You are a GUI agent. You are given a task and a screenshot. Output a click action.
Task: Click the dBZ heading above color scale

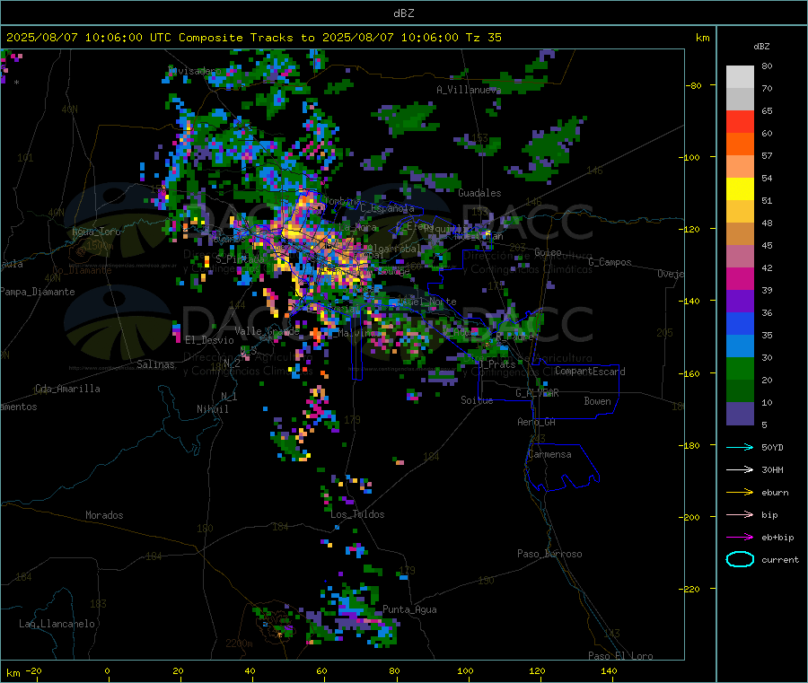coord(761,47)
